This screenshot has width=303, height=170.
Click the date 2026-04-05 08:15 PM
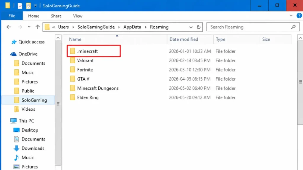[190, 79]
